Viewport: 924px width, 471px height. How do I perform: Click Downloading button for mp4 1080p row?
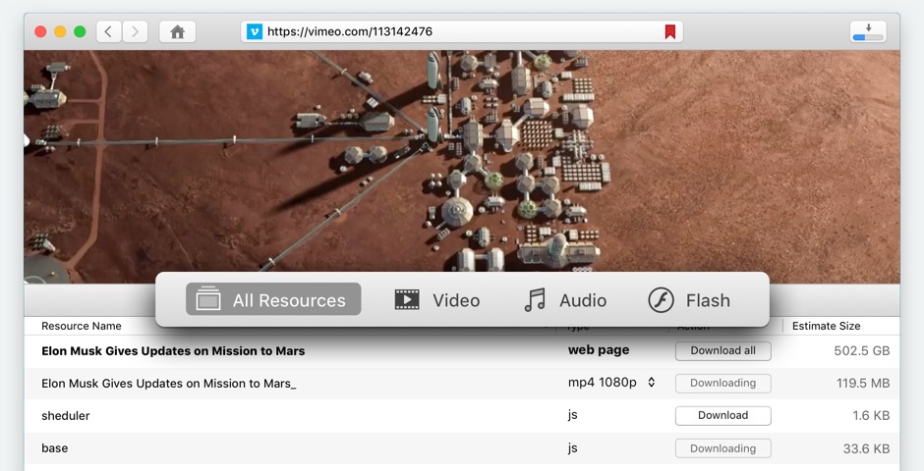[x=723, y=384]
